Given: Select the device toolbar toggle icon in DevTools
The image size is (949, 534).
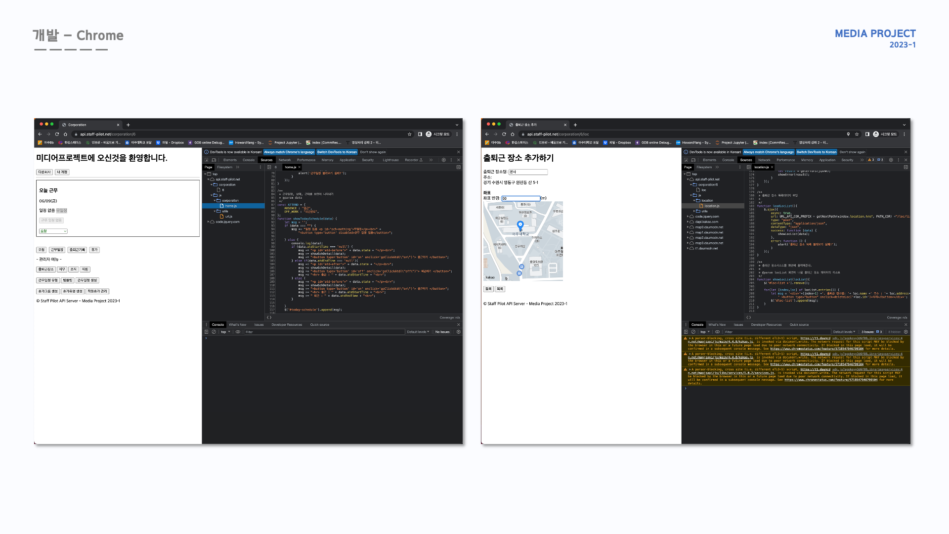Looking at the screenshot, I should tap(214, 160).
